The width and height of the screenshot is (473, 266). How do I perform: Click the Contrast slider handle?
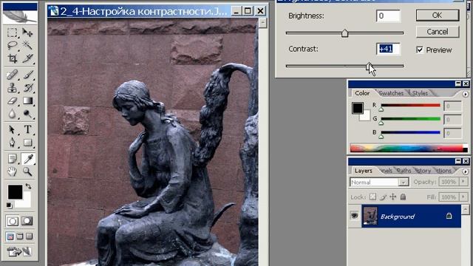(x=369, y=66)
